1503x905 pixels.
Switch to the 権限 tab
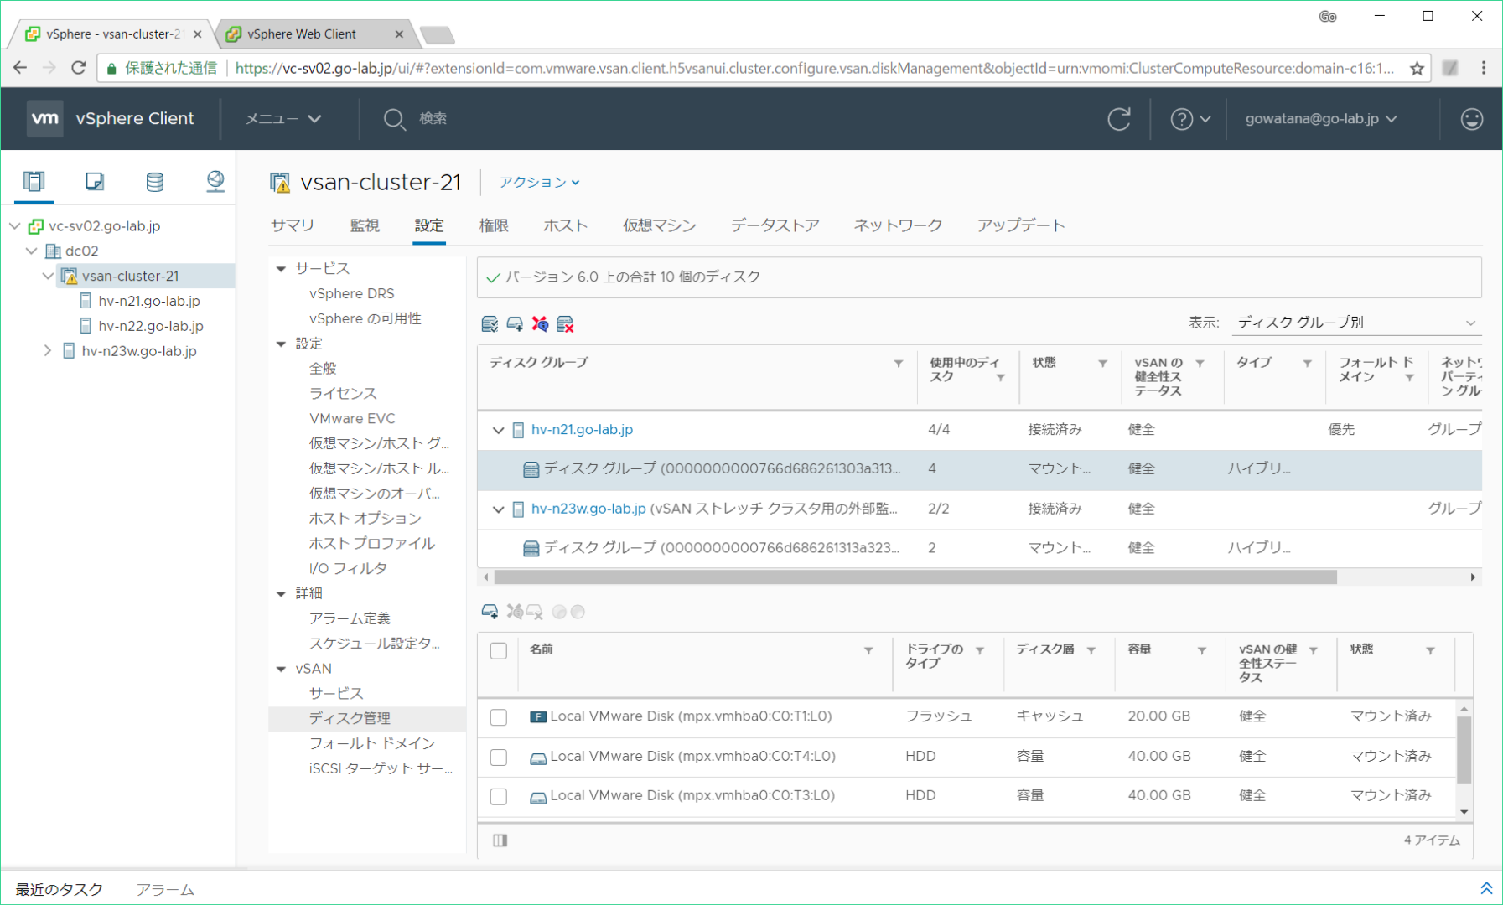tap(494, 225)
